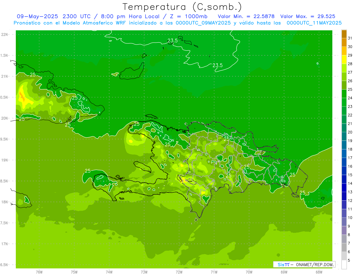Click the initialization time '0000UTC_09MAY2025'
This screenshot has height=276, width=358.
tap(203, 23)
